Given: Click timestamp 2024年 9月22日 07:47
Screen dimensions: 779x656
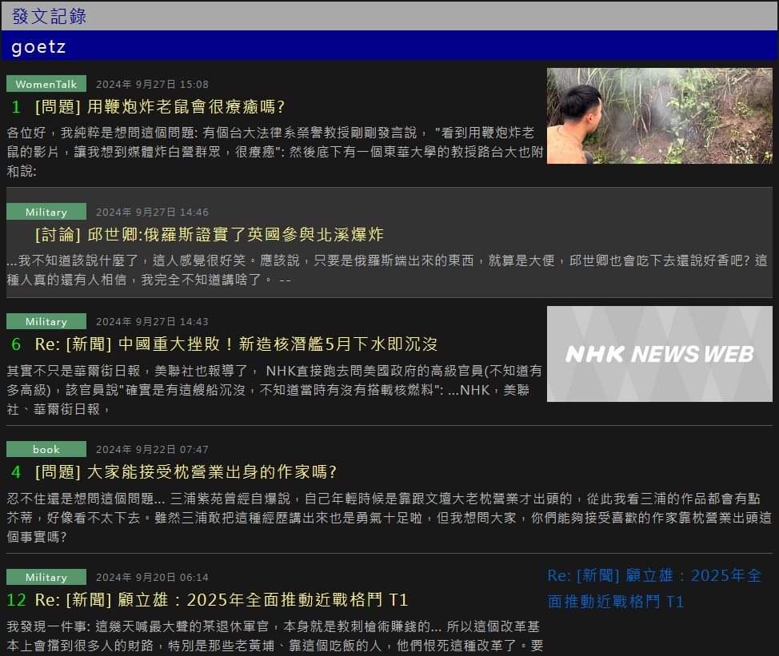Looking at the screenshot, I should coord(152,449).
